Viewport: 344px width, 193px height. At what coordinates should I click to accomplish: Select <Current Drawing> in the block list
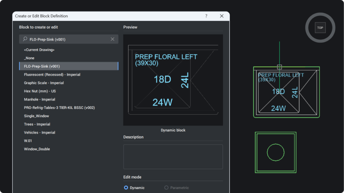[x=38, y=50]
